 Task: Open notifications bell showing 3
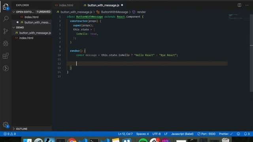tap(247, 134)
